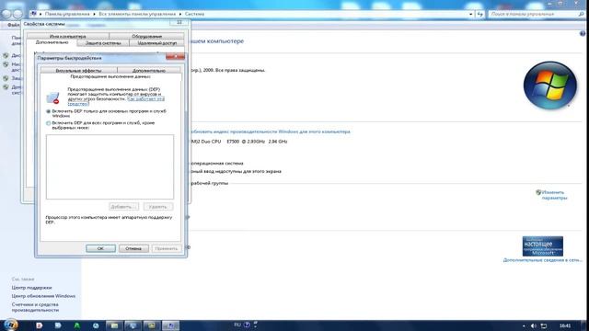
Task: Open Оборудование tab in system properties
Action: point(147,37)
